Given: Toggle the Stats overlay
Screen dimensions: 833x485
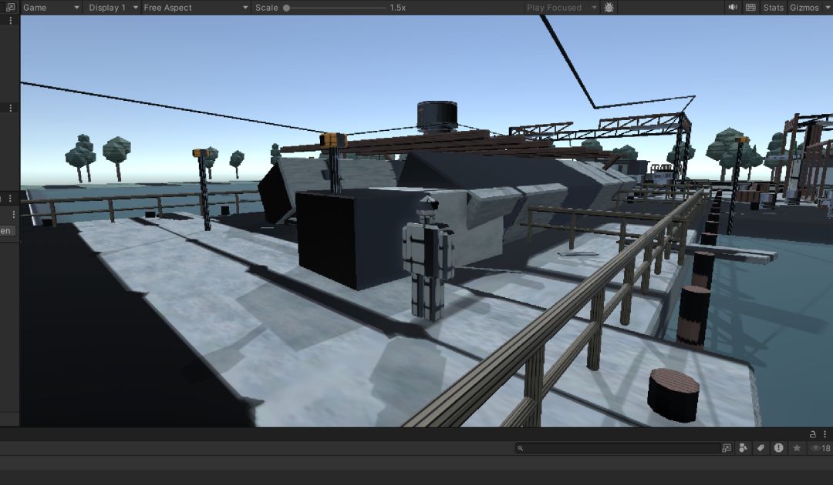Looking at the screenshot, I should click(x=773, y=8).
